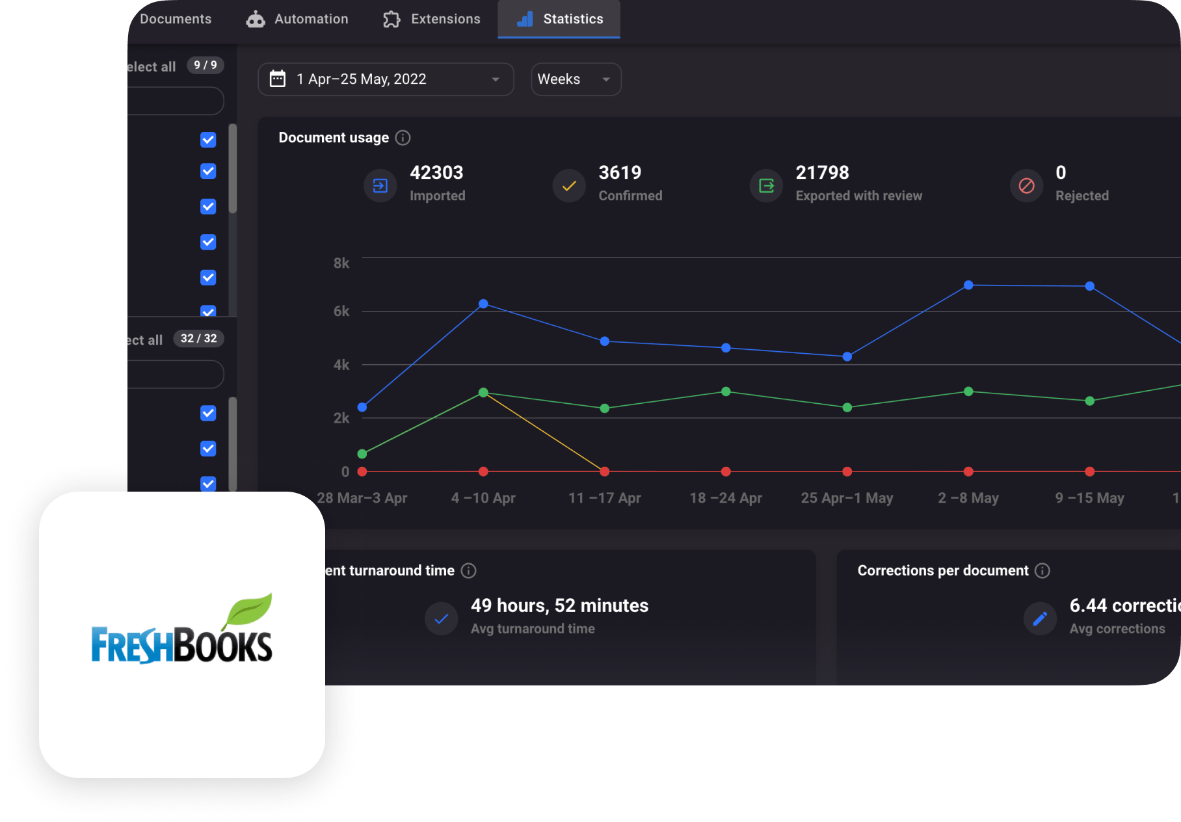Click the Imported documents icon

pyautogui.click(x=380, y=186)
